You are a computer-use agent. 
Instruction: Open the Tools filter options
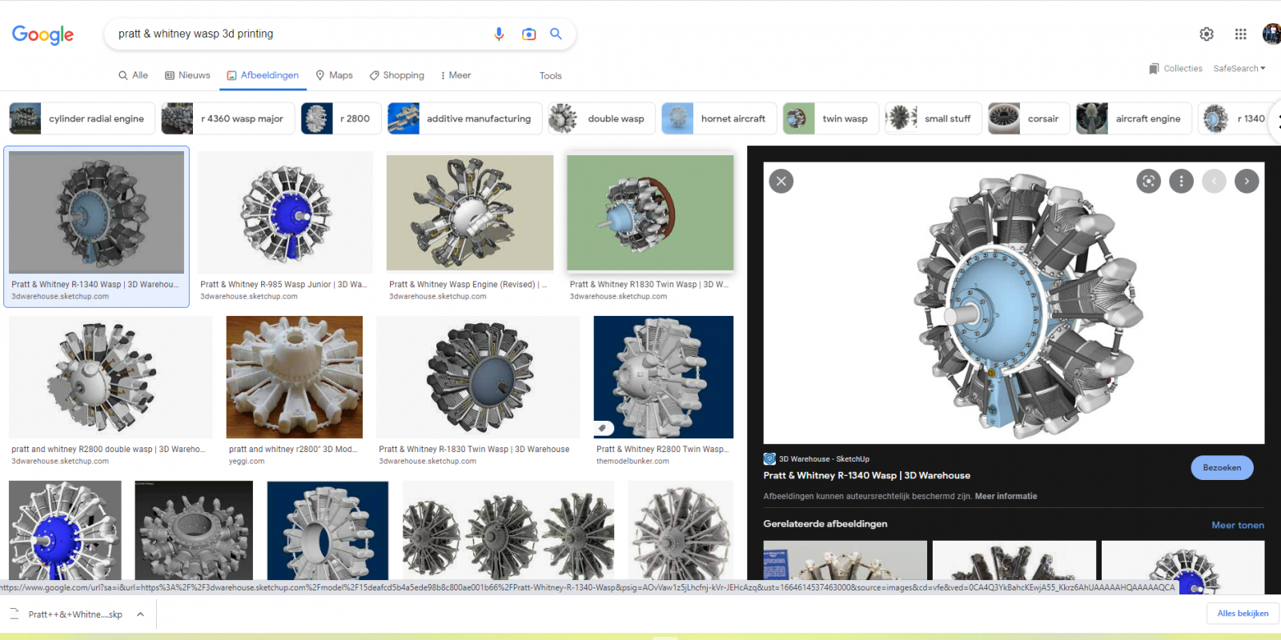(x=550, y=76)
